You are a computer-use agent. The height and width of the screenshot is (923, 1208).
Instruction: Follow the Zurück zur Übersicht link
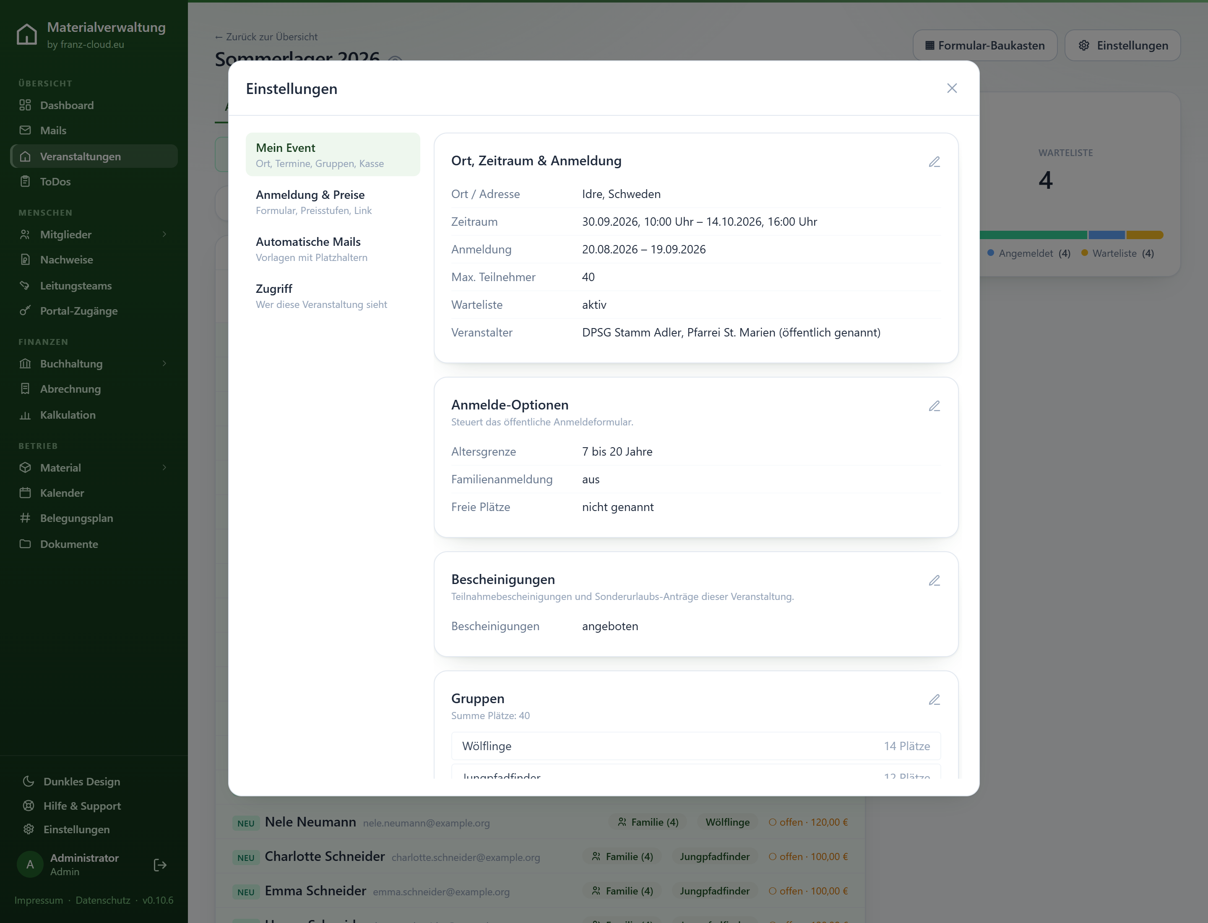coord(266,37)
